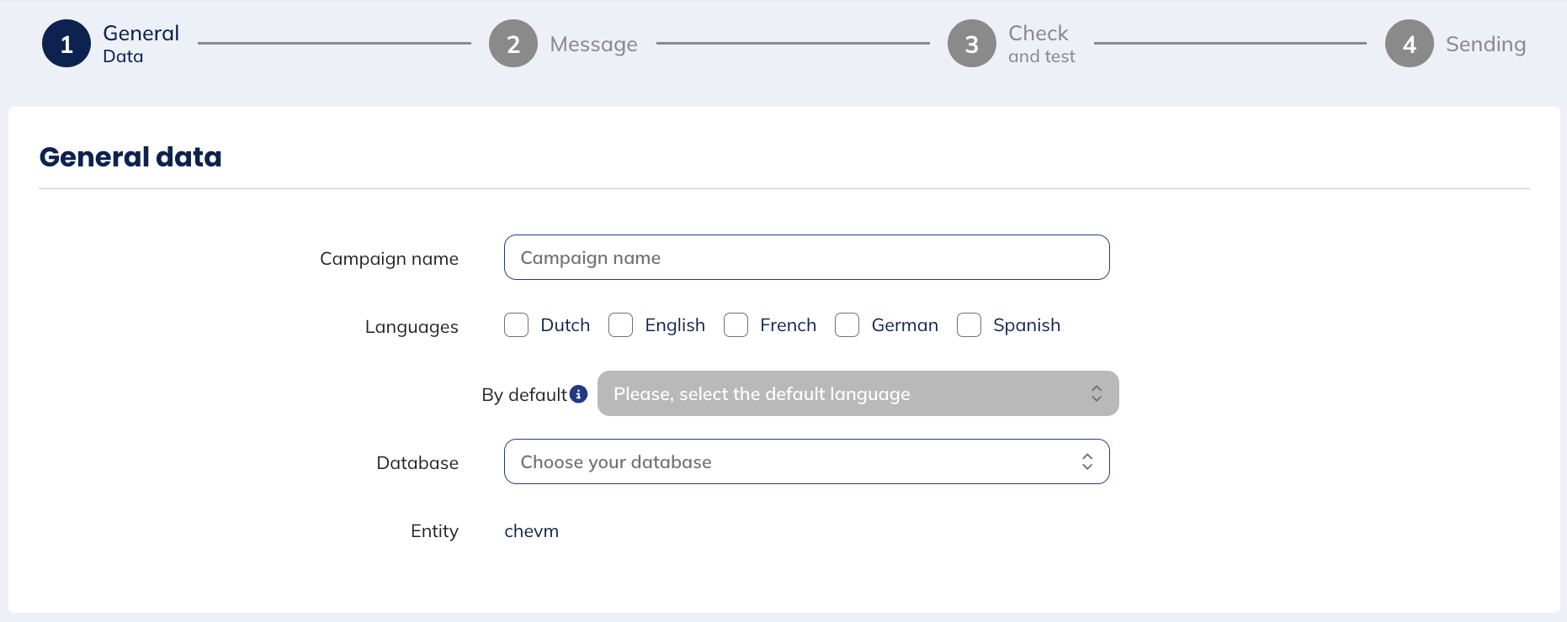
Task: Check the English language checkbox
Action: pos(621,325)
